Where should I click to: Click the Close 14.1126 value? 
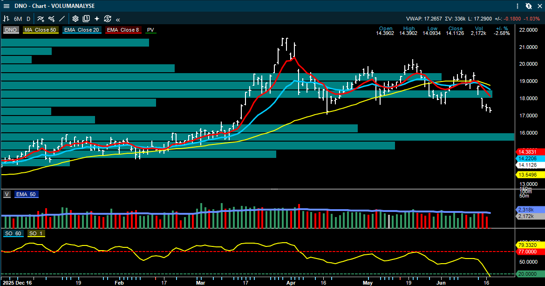(x=455, y=34)
